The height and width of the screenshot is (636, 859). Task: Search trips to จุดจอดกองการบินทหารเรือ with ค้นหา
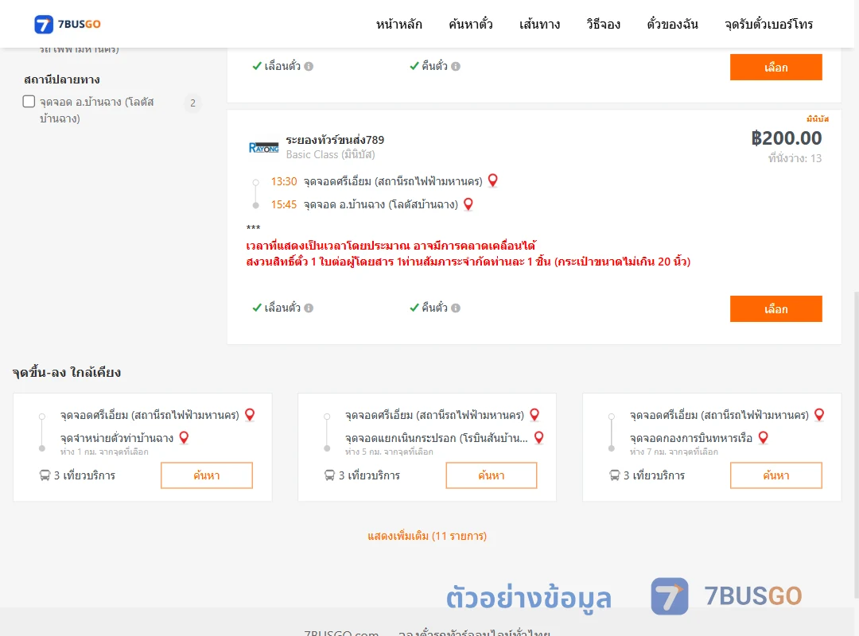point(775,475)
